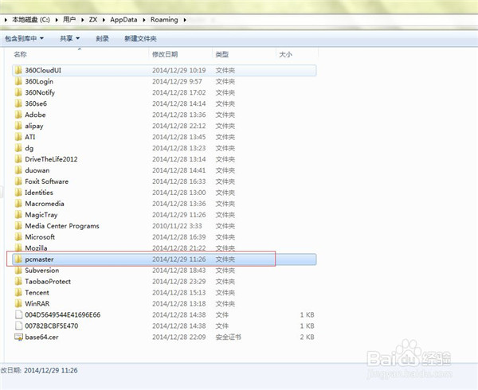Click 刻录 in the toolbar

click(x=102, y=38)
